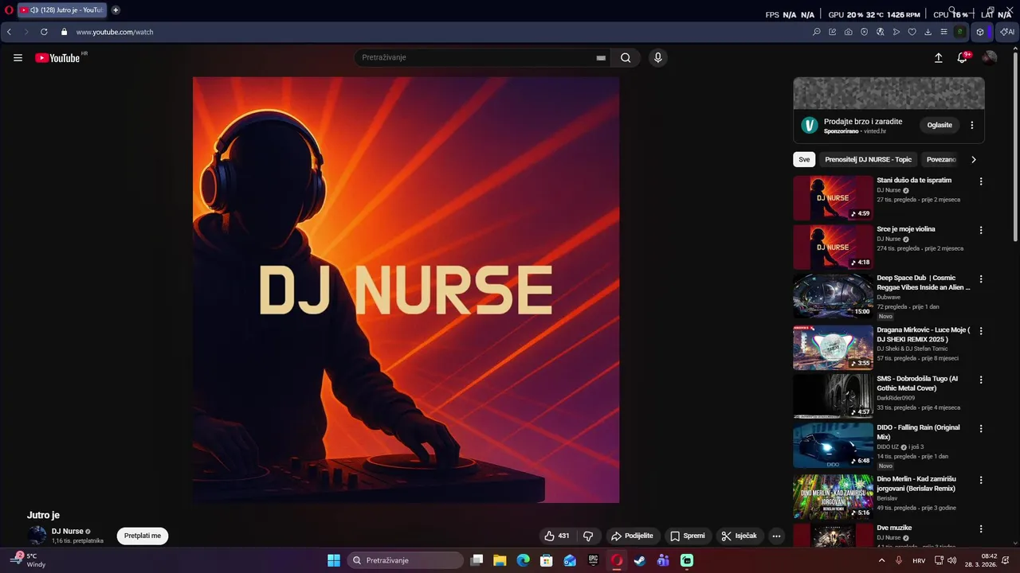Select the Sve filter chip
Viewport: 1020px width, 573px height.
tap(804, 159)
